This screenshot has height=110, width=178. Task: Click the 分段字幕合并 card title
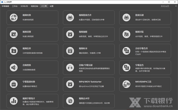tap(142, 48)
